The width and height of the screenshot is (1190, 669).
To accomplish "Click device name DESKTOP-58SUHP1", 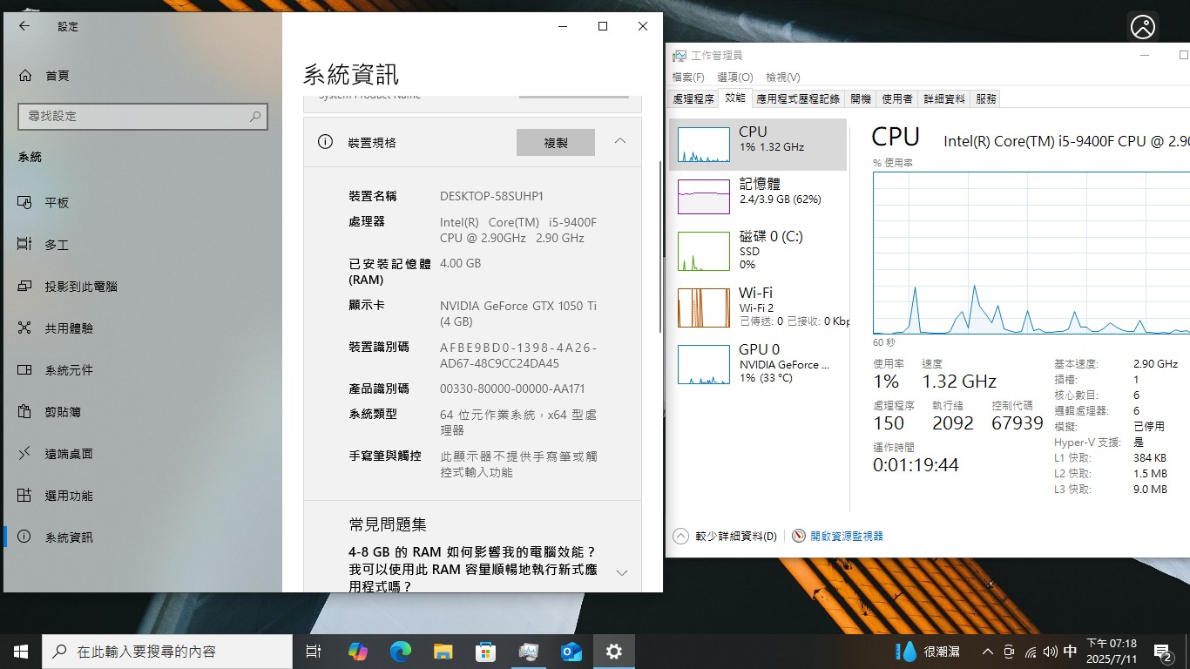I will point(491,197).
